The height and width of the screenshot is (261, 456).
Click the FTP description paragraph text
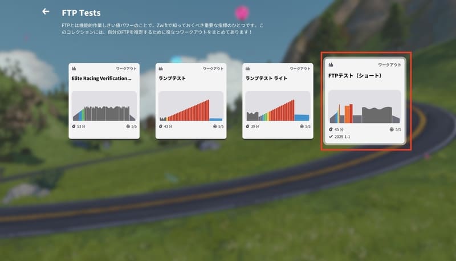click(x=162, y=28)
